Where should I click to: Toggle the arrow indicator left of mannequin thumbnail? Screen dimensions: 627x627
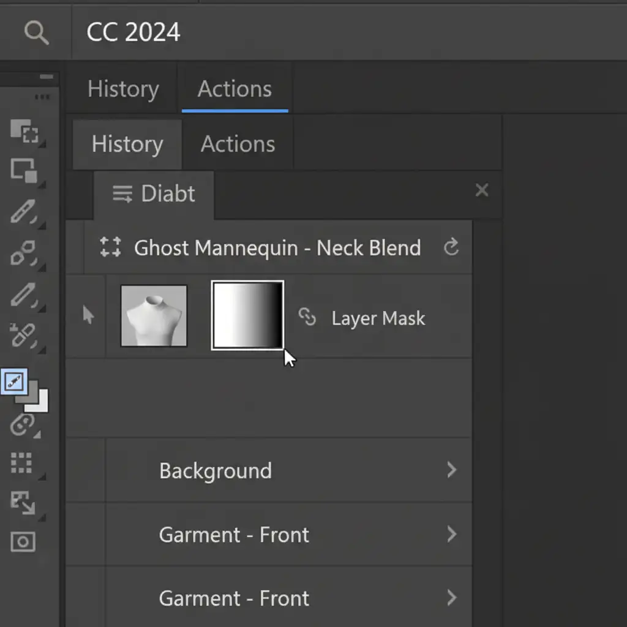(88, 315)
